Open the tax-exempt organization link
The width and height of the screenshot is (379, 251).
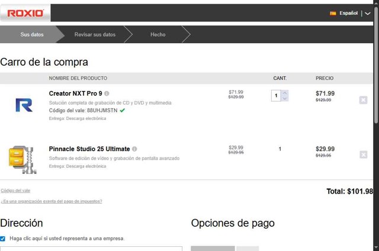[x=52, y=201]
